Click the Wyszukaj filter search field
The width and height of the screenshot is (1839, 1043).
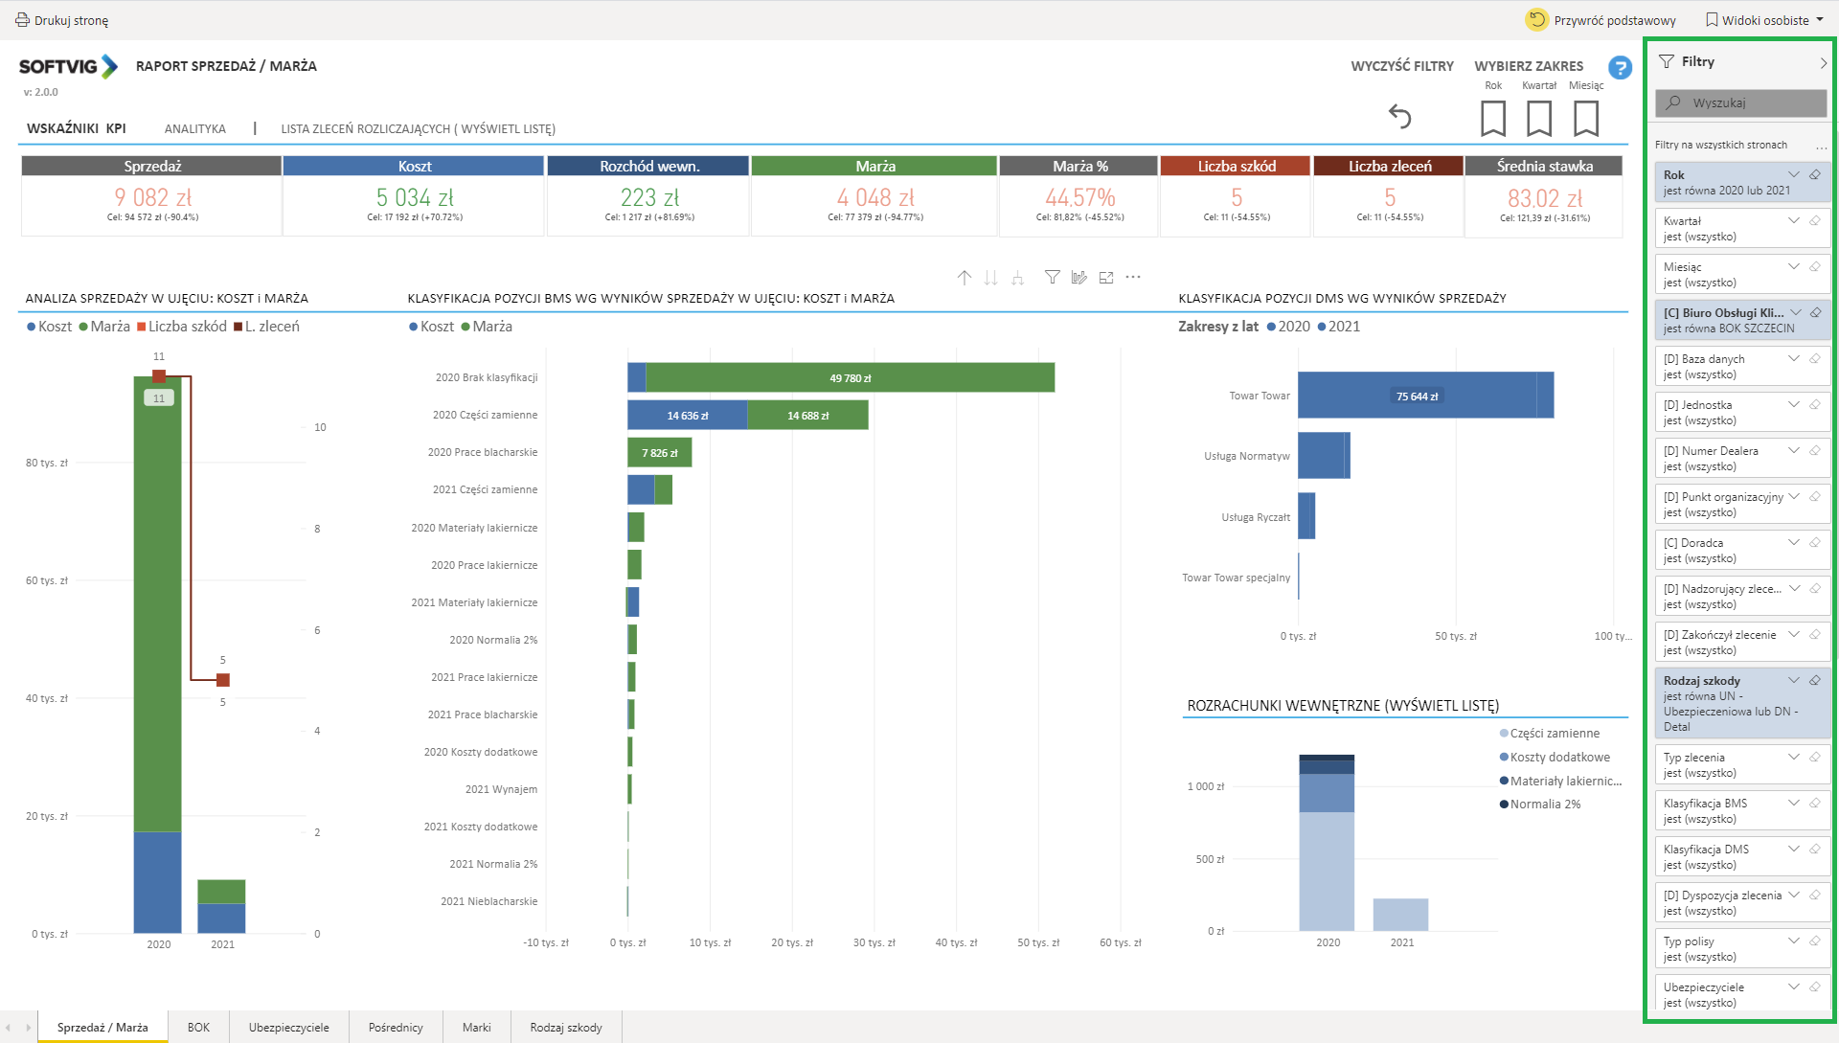pyautogui.click(x=1740, y=102)
